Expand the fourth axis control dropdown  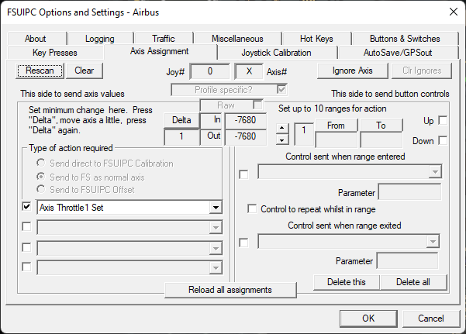tap(216, 267)
